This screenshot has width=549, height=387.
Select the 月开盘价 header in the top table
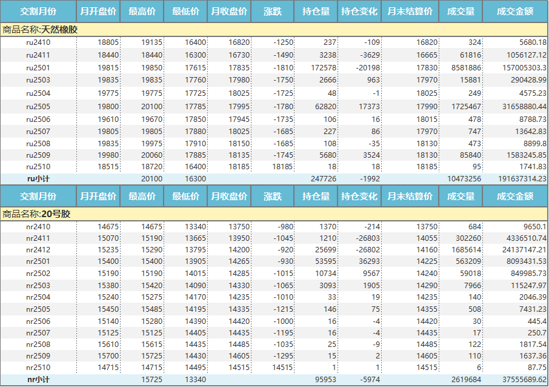coord(98,12)
